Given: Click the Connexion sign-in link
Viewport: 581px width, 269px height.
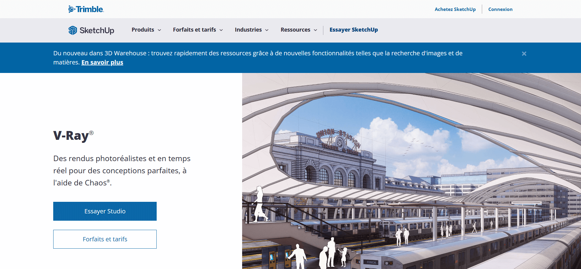Looking at the screenshot, I should point(500,9).
